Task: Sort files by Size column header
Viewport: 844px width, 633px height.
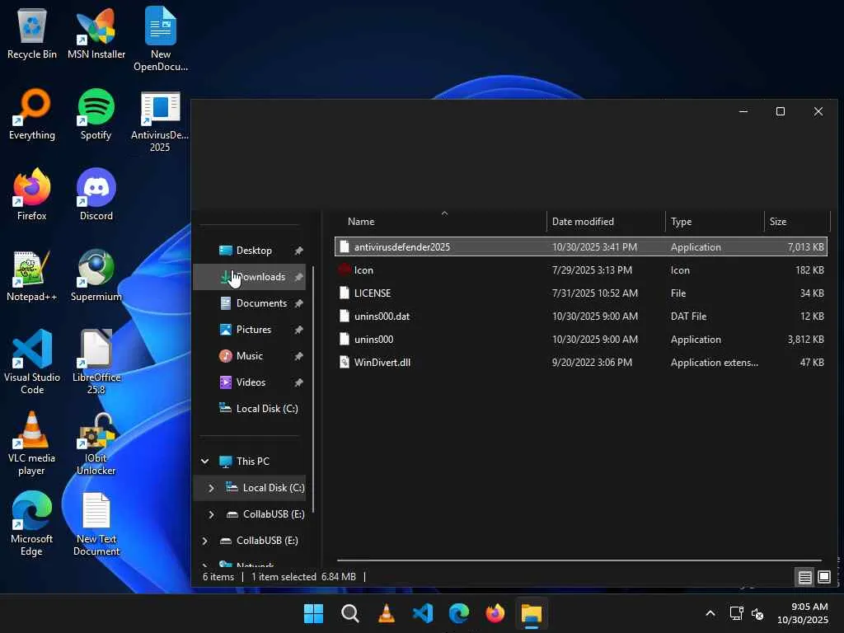Action: (x=778, y=222)
